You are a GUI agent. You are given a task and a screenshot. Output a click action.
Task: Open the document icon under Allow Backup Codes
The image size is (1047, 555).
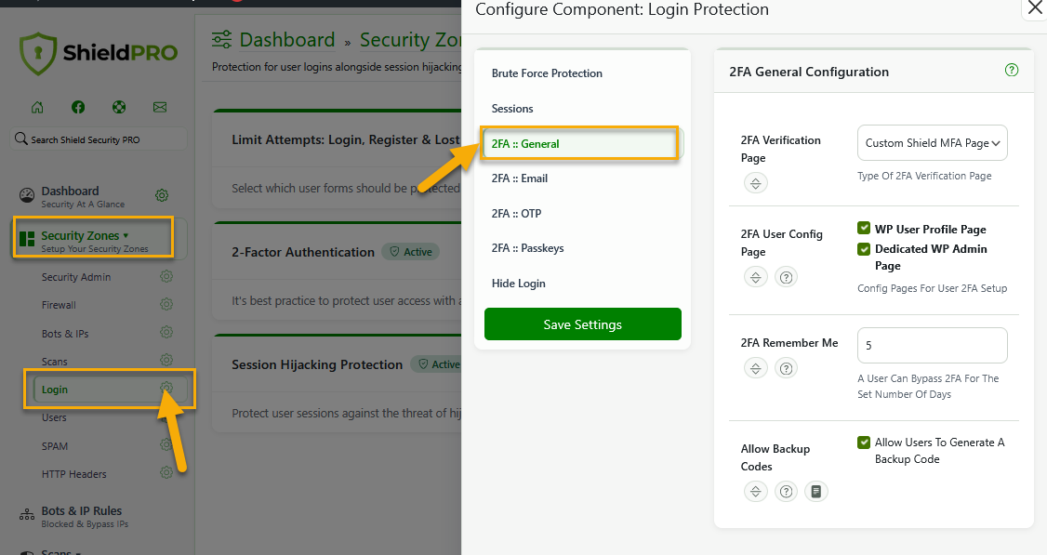tap(816, 492)
